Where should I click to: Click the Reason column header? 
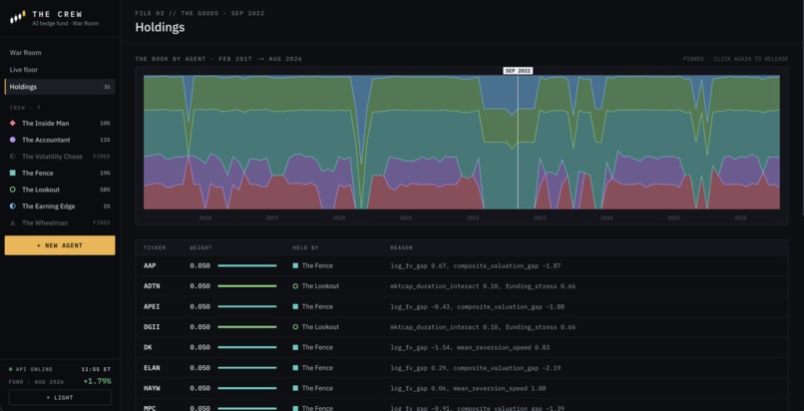[x=401, y=247]
